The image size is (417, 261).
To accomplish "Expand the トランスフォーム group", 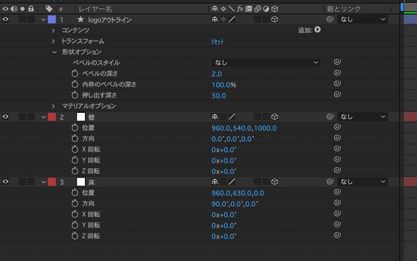I will (53, 42).
